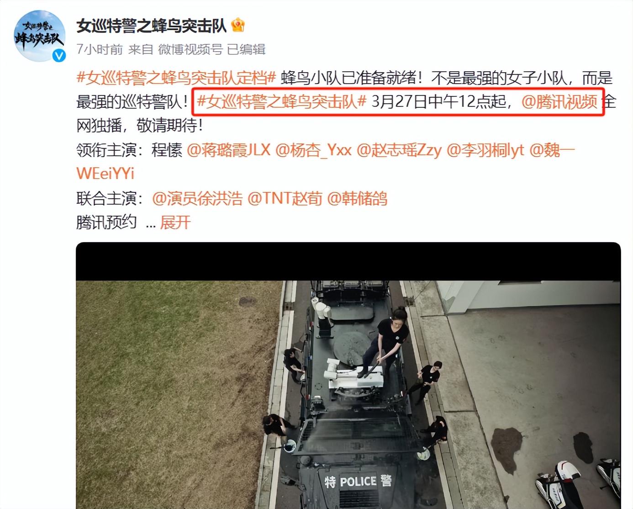
Task: Open the @魏一WEeiYYi mention
Action: (x=552, y=150)
